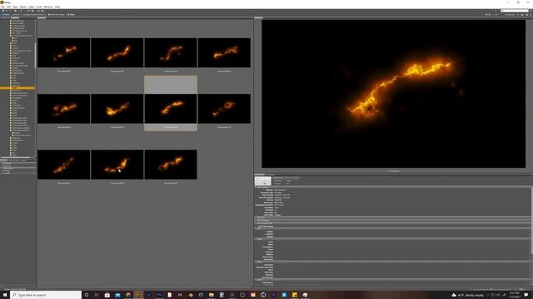Open the File menu

coord(2,7)
